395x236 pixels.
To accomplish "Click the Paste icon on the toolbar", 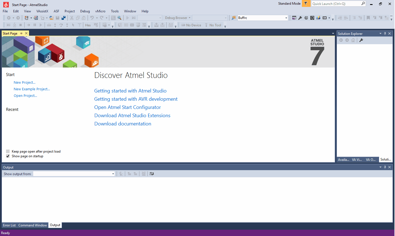I will tap(83, 18).
